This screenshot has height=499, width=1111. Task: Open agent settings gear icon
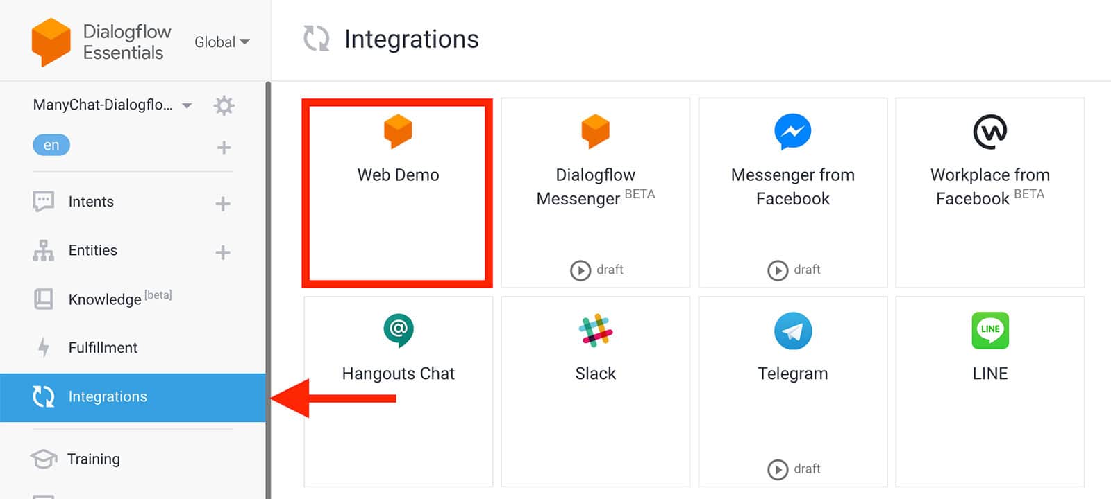point(224,105)
